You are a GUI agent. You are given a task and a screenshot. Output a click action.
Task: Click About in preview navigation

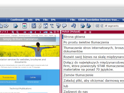(x=41, y=35)
